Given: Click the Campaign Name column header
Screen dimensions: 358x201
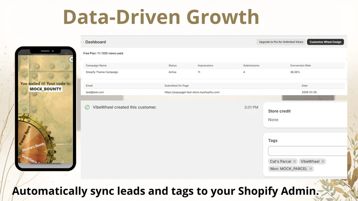Looking at the screenshot, I should pyautogui.click(x=96, y=65).
